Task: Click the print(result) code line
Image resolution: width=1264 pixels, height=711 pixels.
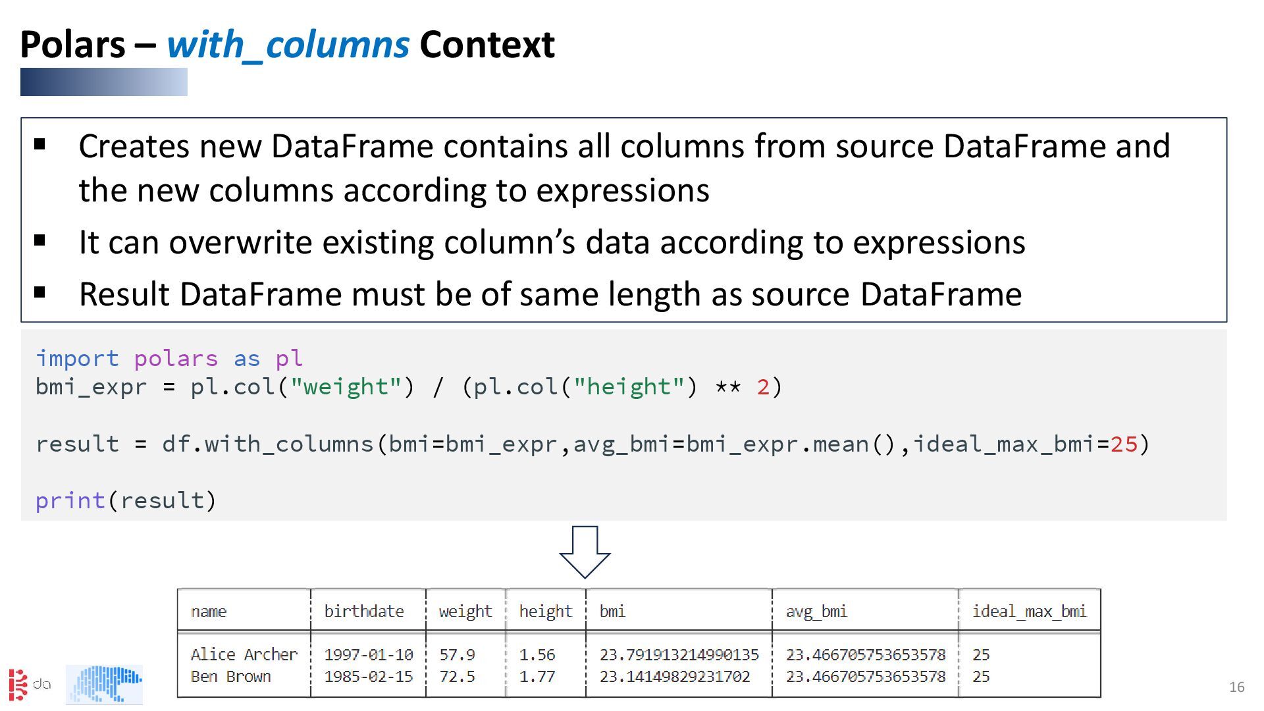Action: pos(126,501)
